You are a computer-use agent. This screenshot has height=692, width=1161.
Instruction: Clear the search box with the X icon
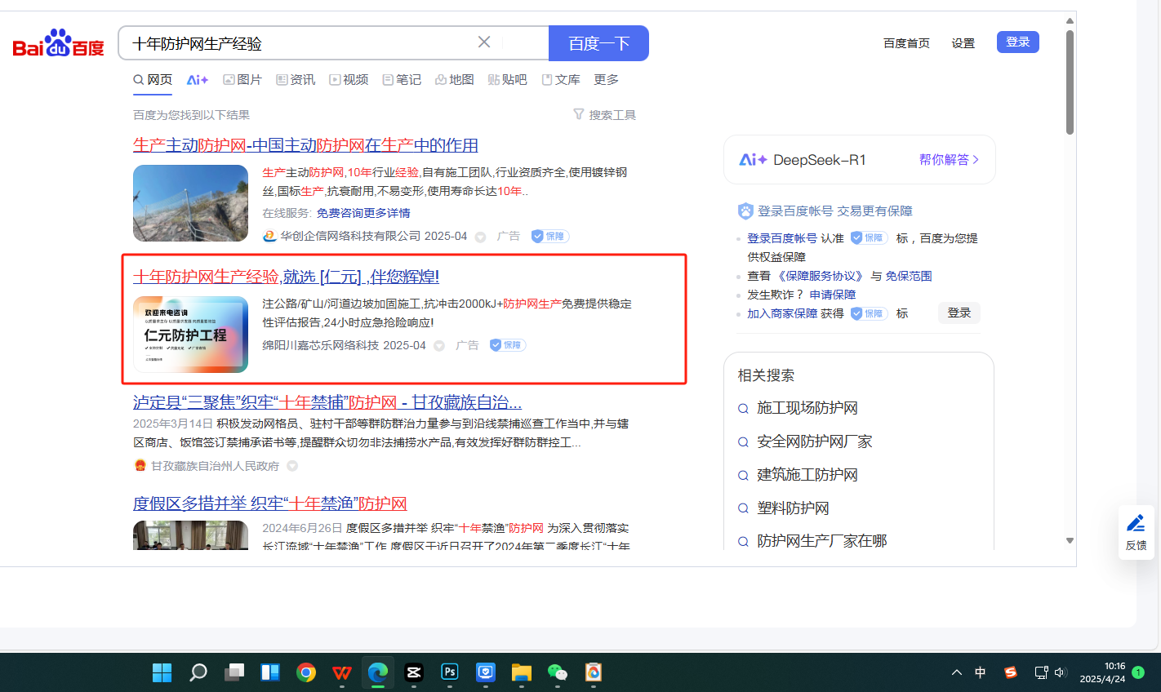pyautogui.click(x=484, y=42)
